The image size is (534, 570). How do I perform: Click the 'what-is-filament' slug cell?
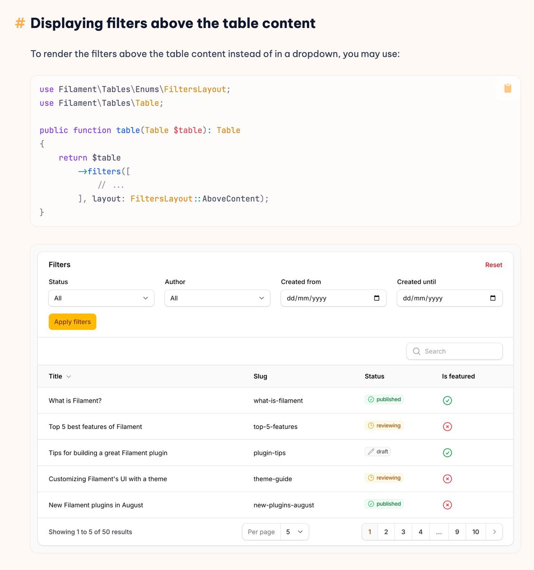278,400
